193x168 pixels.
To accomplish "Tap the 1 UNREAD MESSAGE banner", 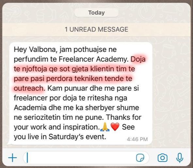I will point(97,29).
